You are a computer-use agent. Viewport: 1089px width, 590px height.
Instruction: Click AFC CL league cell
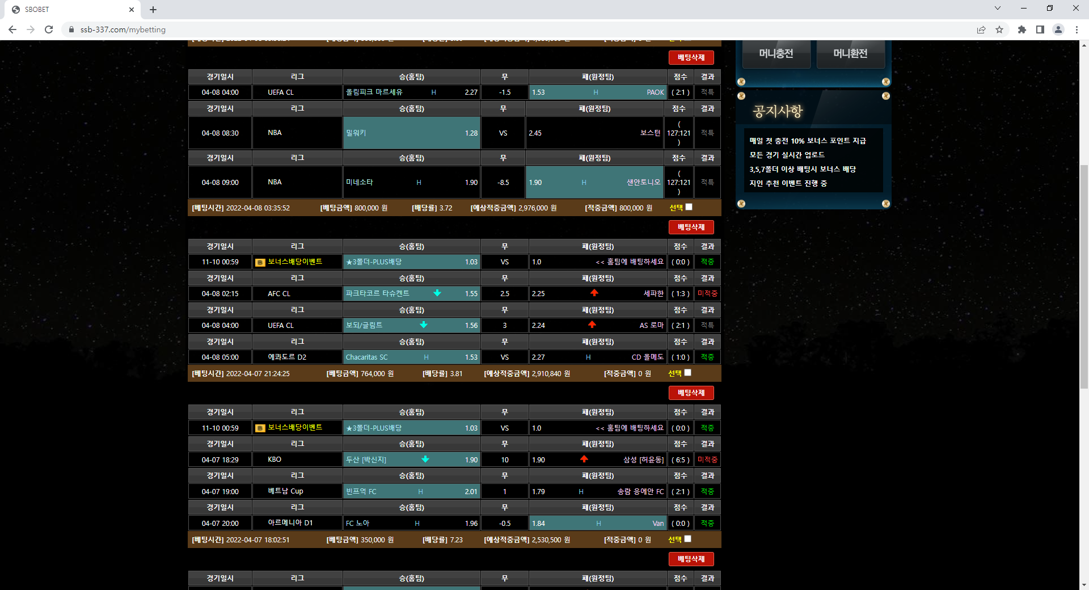coord(297,294)
